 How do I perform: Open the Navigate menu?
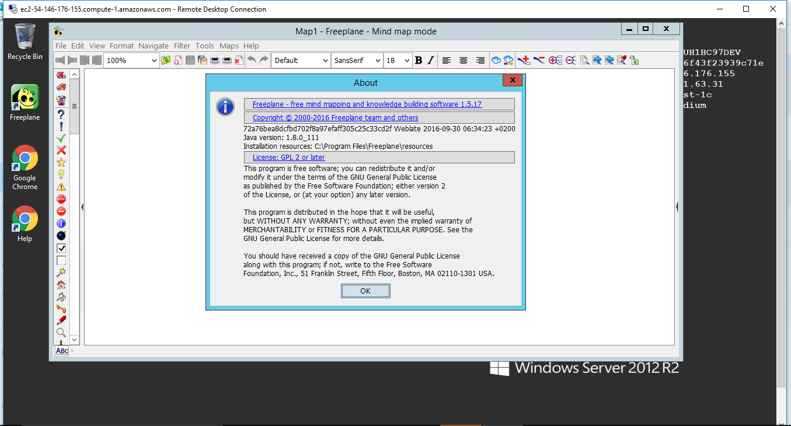(x=153, y=46)
